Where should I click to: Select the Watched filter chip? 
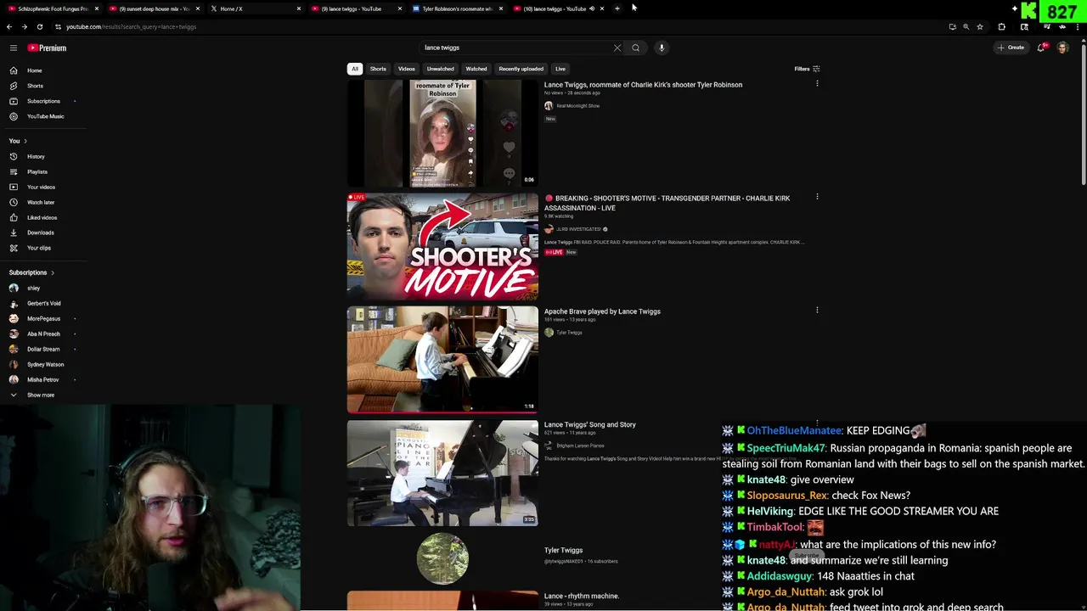(476, 69)
